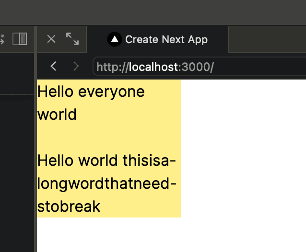Click the vertical divider between panels

[35, 138]
